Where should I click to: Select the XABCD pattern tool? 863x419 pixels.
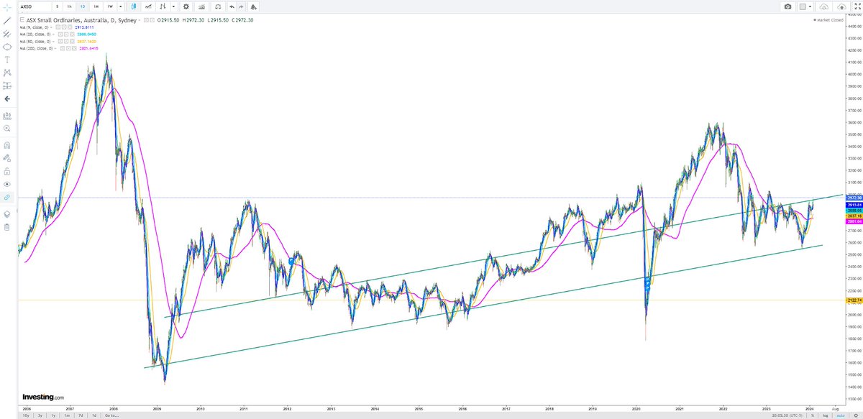pos(7,73)
